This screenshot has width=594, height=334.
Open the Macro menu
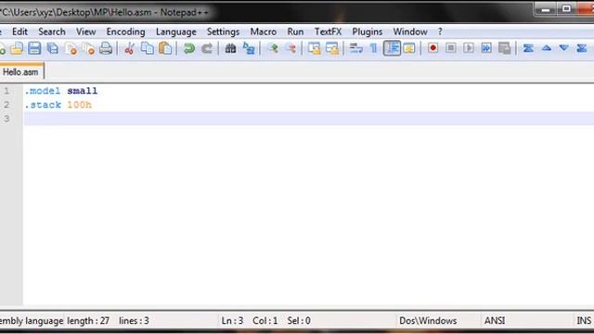click(x=264, y=32)
